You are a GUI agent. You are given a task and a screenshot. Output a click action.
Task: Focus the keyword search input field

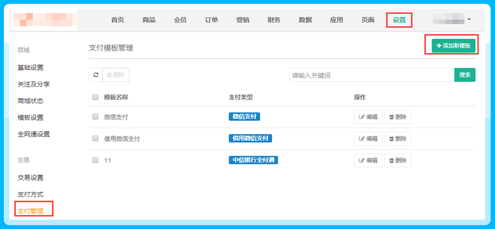372,75
